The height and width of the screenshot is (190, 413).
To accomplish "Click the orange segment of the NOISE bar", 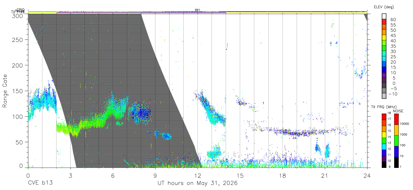I will click(x=396, y=130).
